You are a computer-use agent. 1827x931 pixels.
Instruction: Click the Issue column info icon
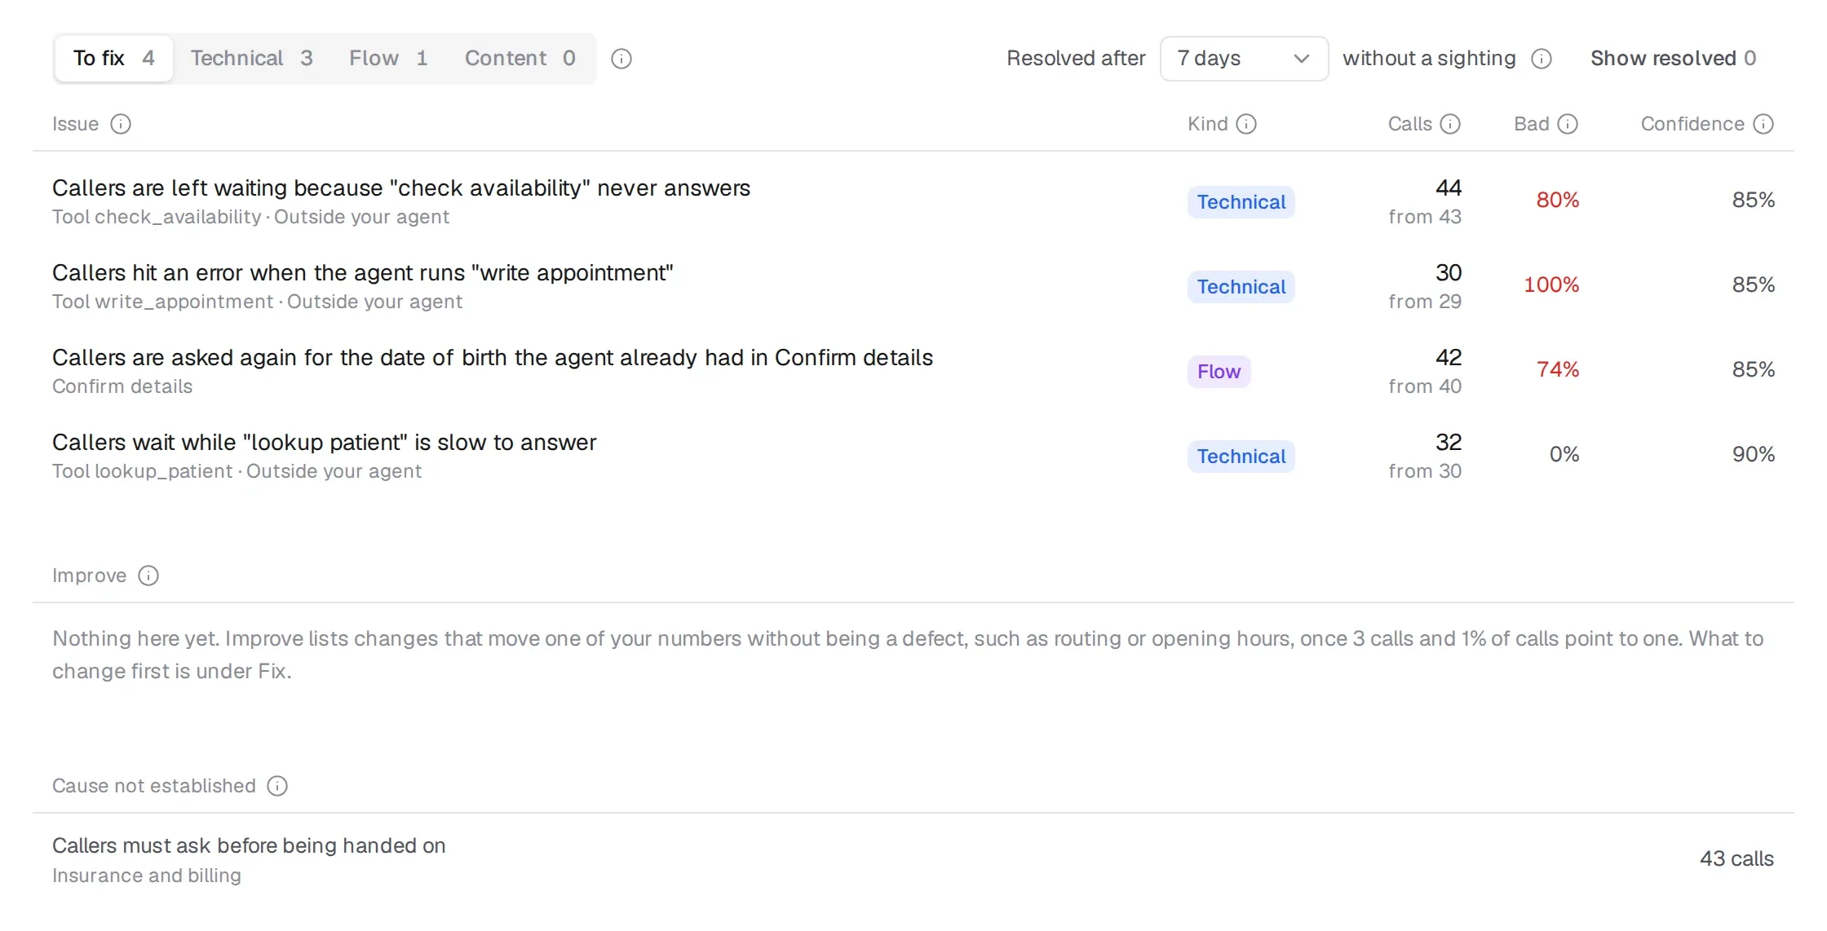tap(121, 124)
